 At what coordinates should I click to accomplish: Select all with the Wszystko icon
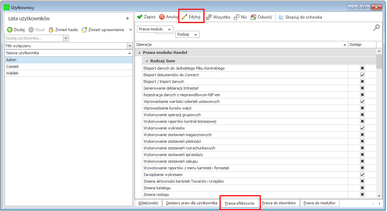(x=209, y=17)
